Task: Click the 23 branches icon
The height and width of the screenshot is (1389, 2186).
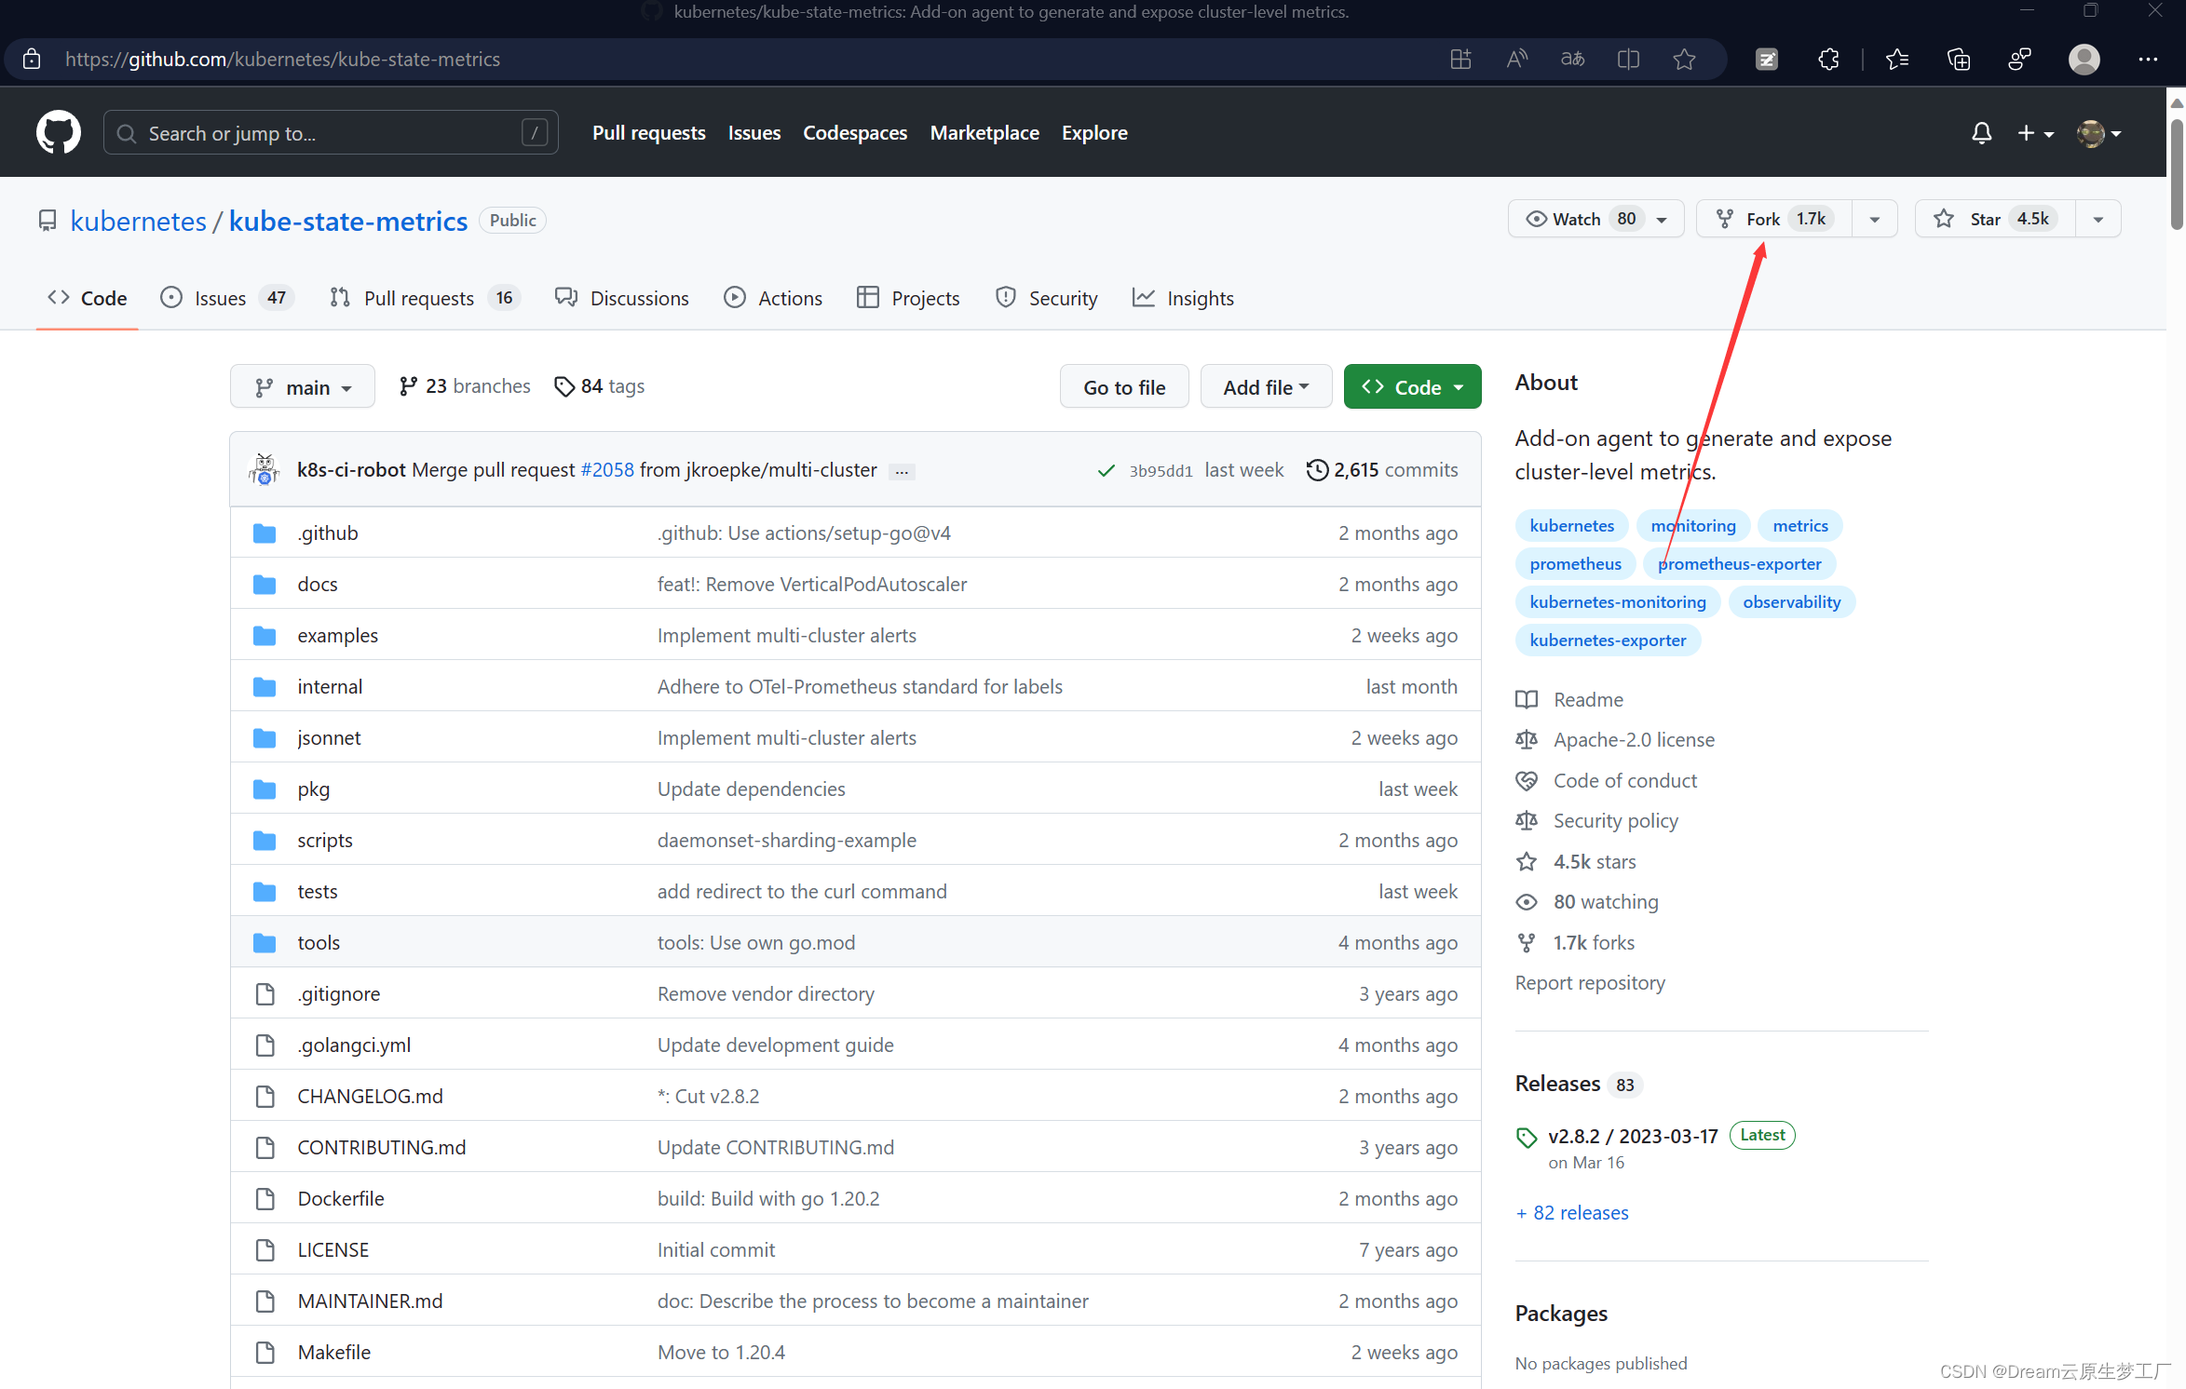Action: pyautogui.click(x=408, y=386)
